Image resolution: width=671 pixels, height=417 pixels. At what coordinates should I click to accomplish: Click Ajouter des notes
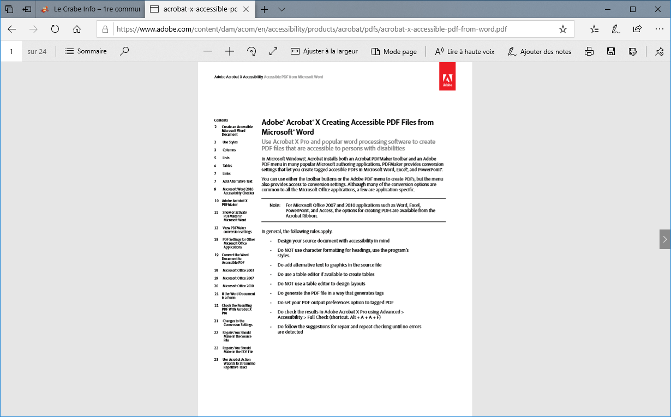(539, 51)
